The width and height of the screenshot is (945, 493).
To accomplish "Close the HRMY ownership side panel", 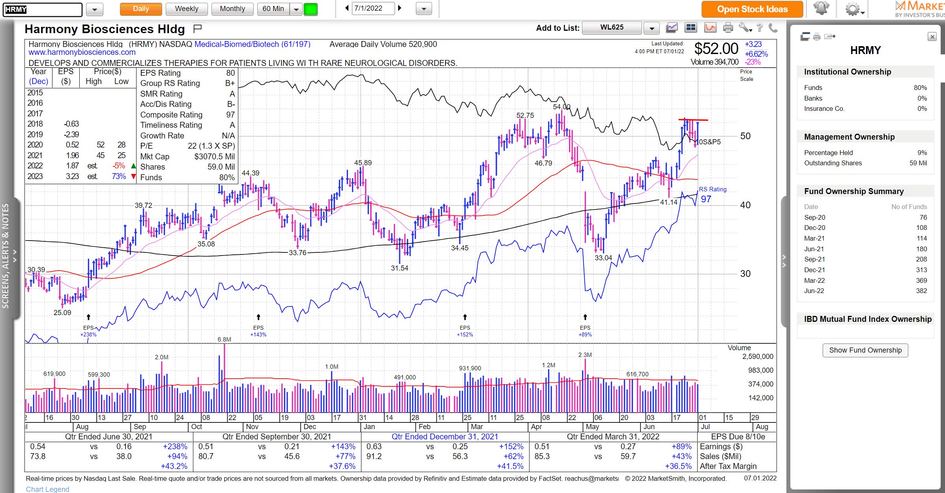I will (x=932, y=37).
